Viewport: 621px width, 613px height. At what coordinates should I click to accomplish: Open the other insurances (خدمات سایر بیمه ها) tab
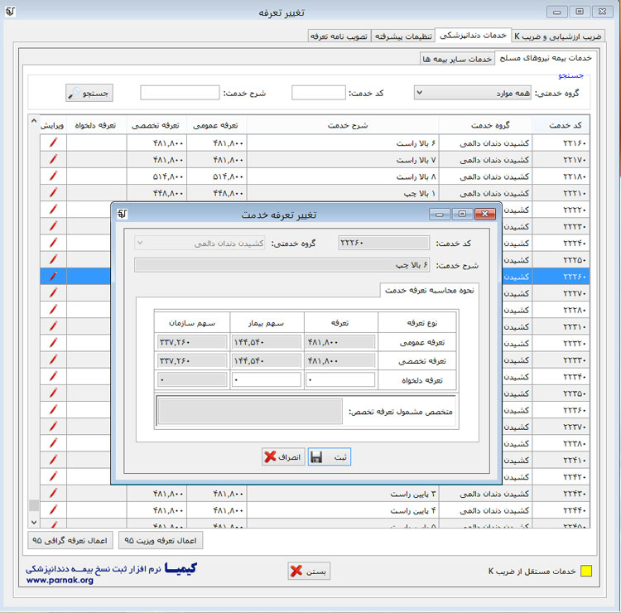tap(457, 60)
